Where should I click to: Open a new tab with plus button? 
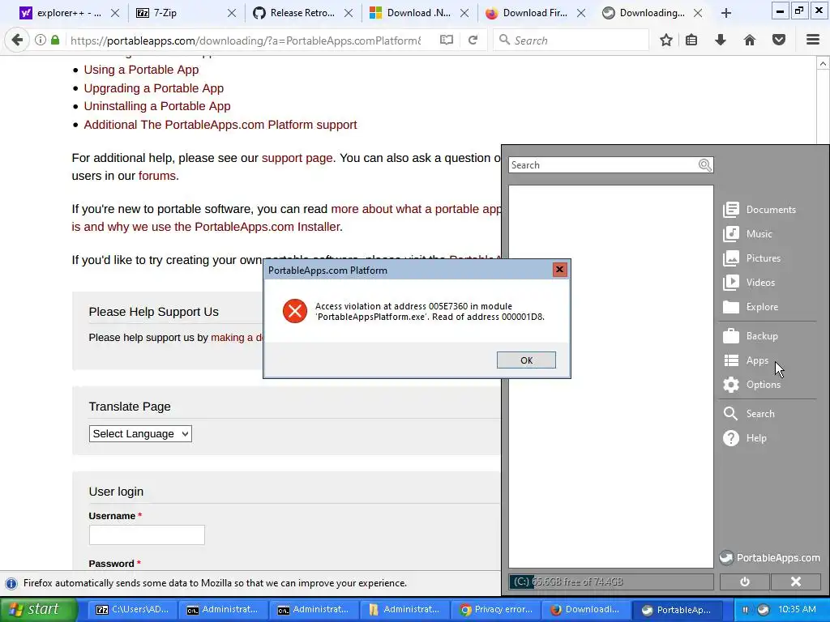[726, 13]
